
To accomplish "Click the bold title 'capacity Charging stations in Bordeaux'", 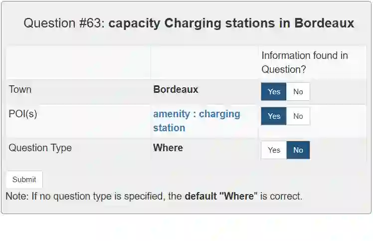I will pyautogui.click(x=231, y=23).
